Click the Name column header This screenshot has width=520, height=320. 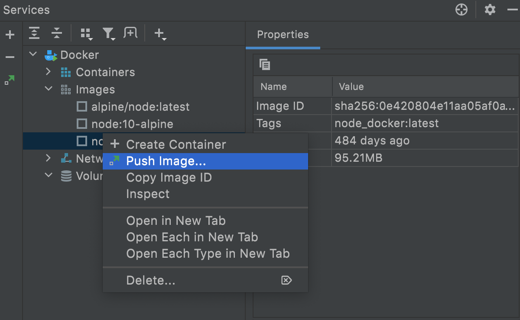point(293,86)
